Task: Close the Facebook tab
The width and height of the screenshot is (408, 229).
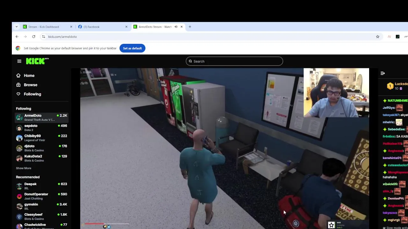Action: point(126,27)
